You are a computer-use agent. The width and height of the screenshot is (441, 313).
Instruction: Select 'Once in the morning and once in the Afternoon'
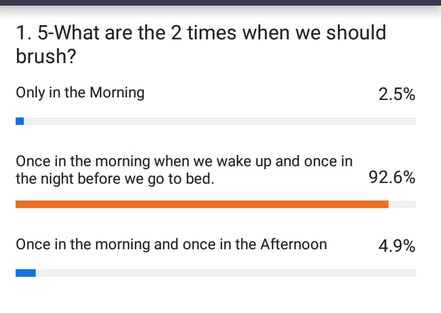[x=171, y=244]
